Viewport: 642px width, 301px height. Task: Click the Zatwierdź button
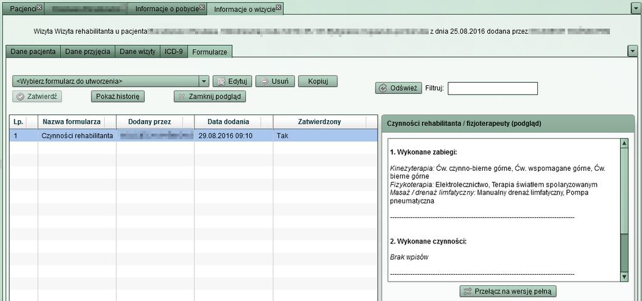37,97
